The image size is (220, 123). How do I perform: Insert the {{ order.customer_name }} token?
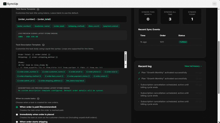tap(53, 72)
